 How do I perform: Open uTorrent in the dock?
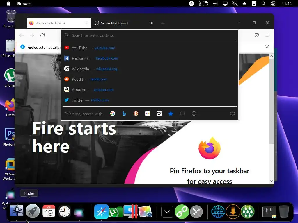click(116, 212)
